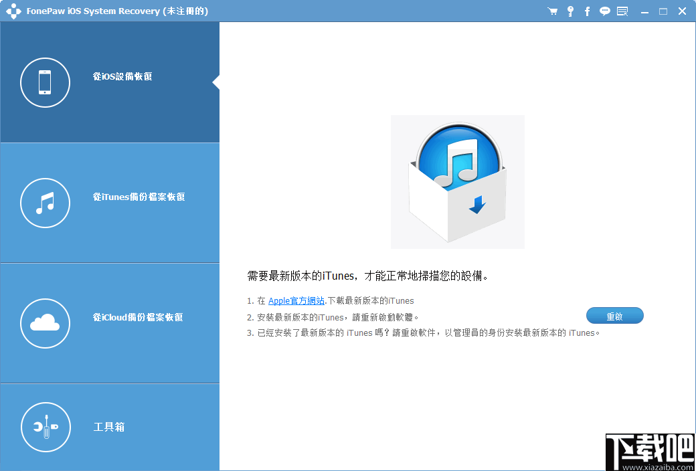The height and width of the screenshot is (471, 696).
Task: Click the music note icon for iTunes recovery
Action: pyautogui.click(x=45, y=203)
